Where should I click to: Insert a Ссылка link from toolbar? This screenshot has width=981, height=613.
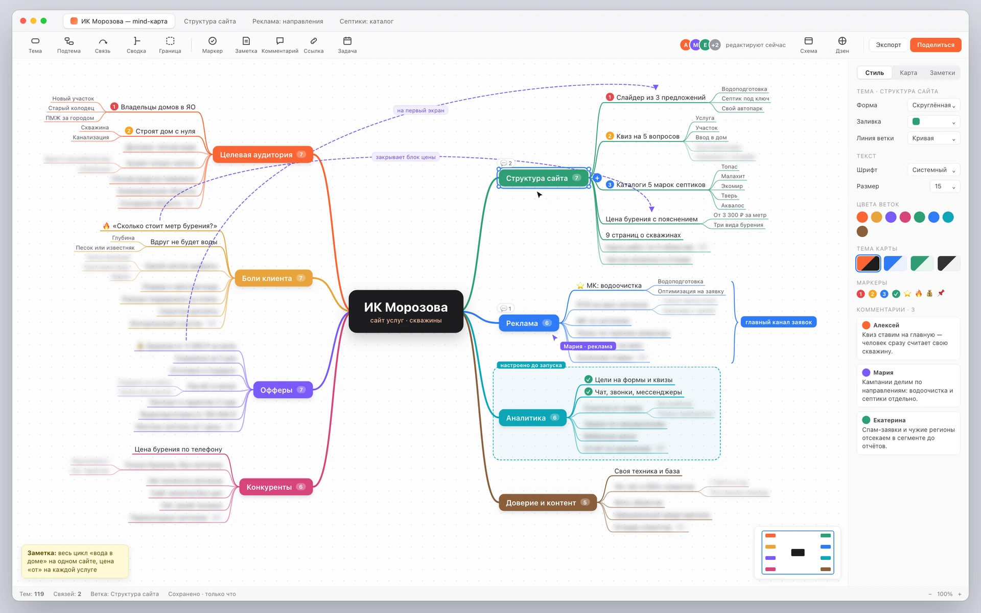314,45
